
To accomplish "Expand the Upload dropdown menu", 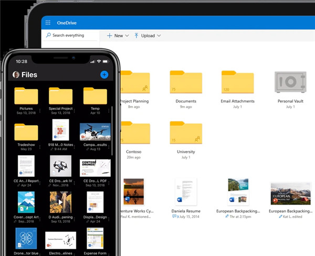I will coord(147,36).
